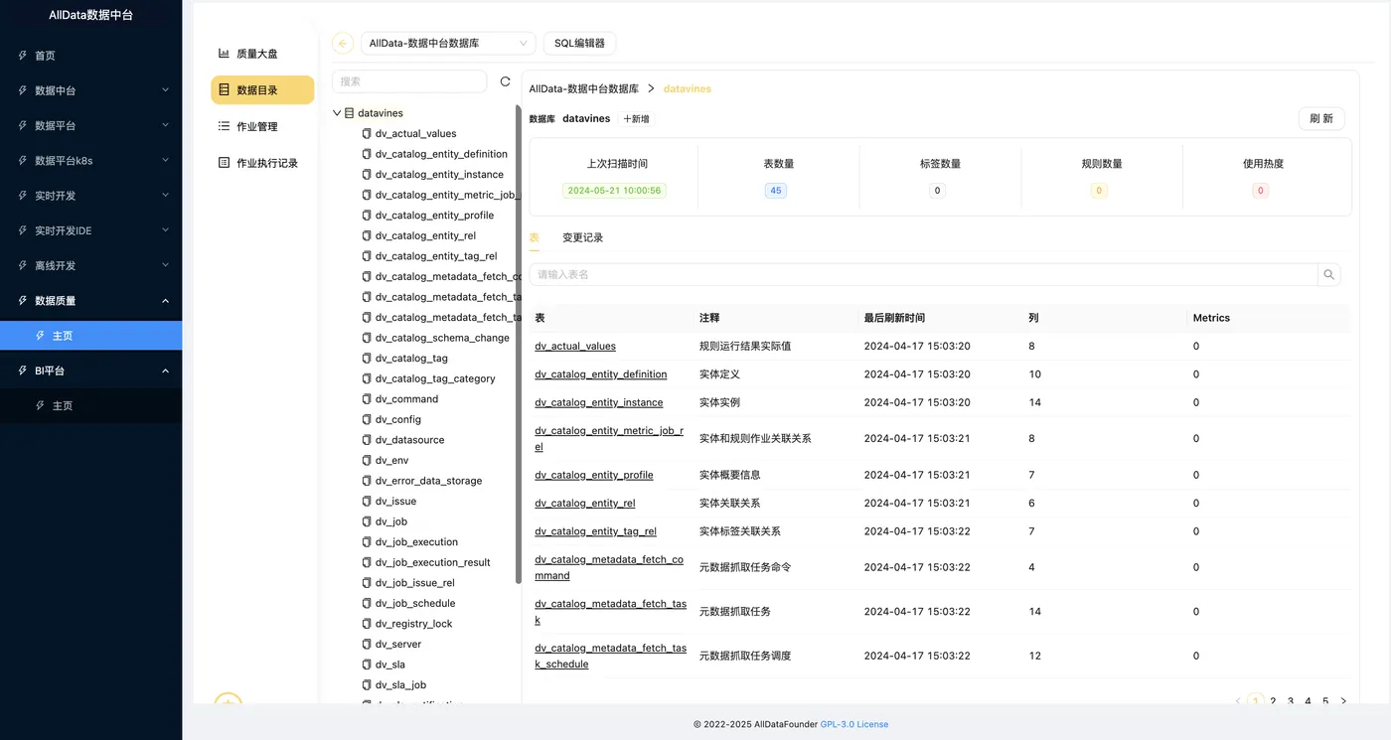Open the AllData-数据中台数据库 dropdown
Screen dimensions: 1391x740
(x=448, y=43)
